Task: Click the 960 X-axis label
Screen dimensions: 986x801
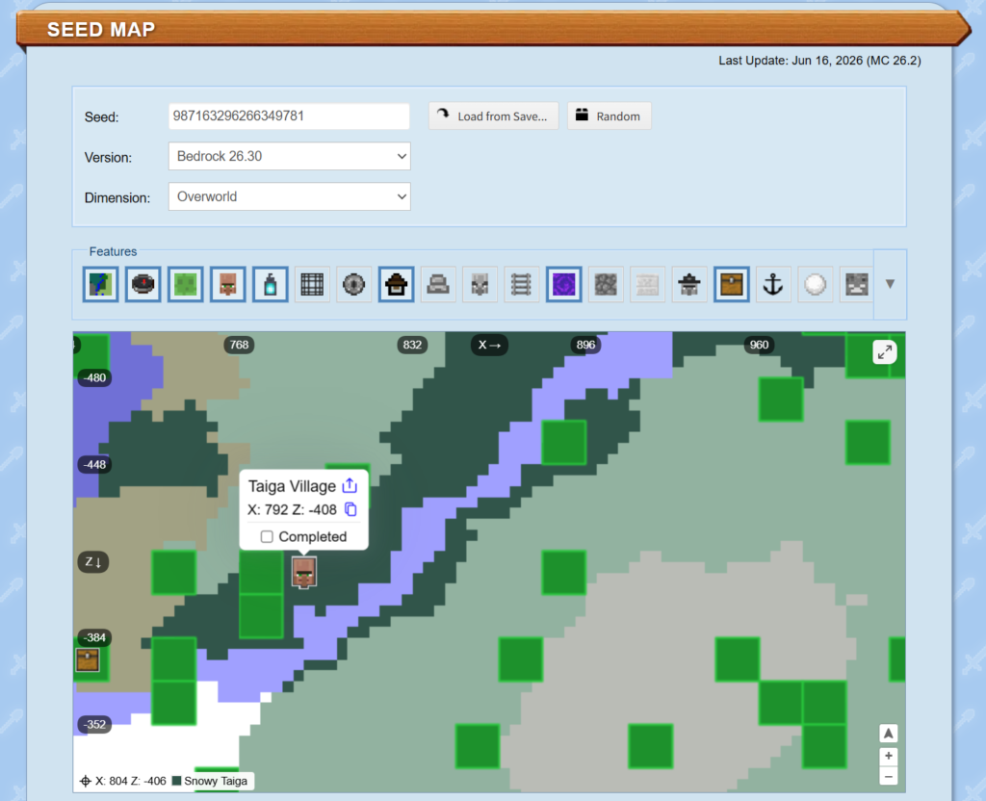Action: 759,345
